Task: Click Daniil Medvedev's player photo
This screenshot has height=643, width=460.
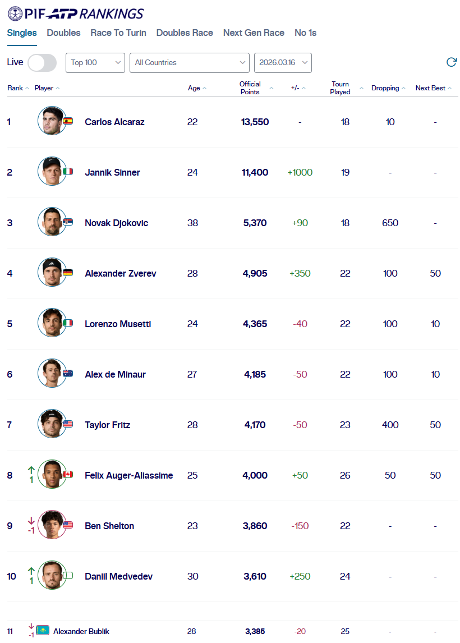Action: click(x=52, y=575)
